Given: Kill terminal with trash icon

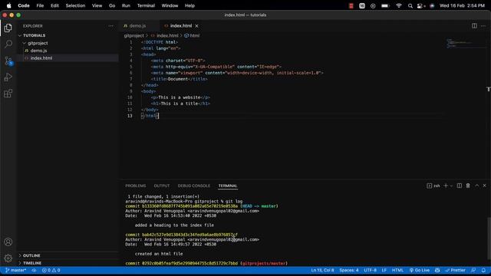Looking at the screenshot, I should tap(468, 186).
